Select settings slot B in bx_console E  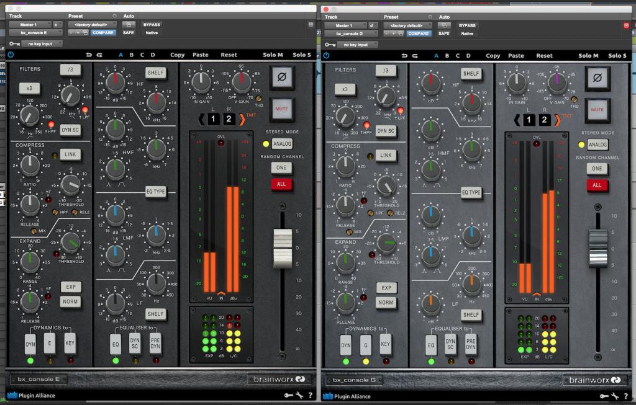[x=132, y=55]
